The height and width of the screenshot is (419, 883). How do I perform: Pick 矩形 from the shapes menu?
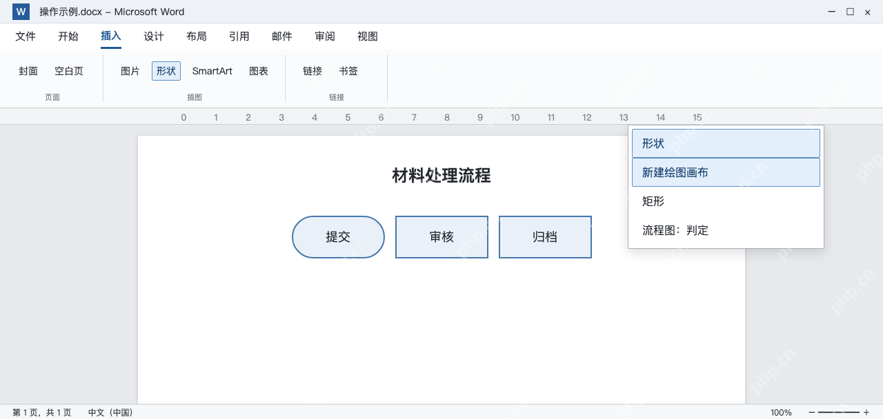[726, 201]
